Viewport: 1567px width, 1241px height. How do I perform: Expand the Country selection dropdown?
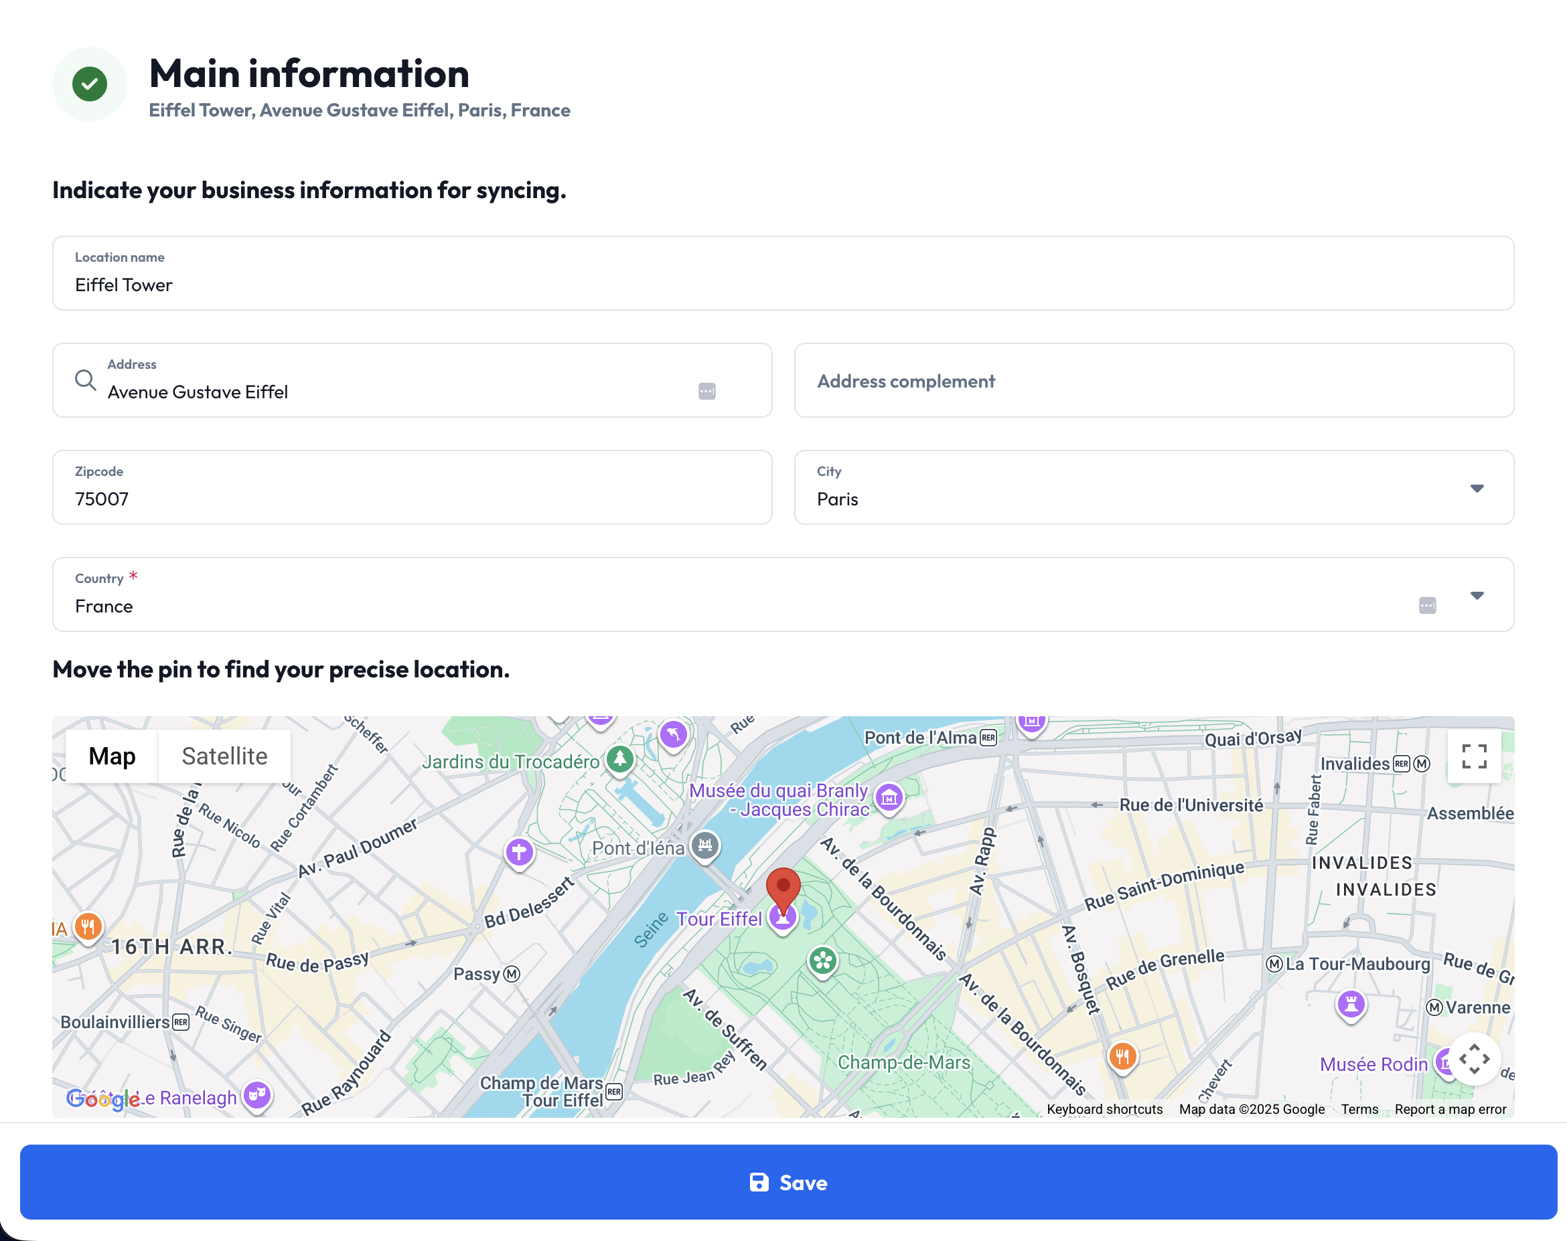[x=1477, y=594]
